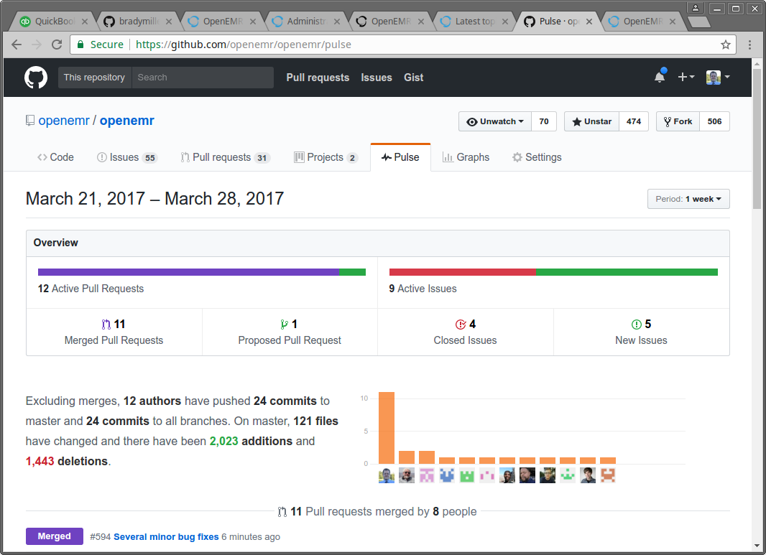The image size is (766, 555).
Task: Switch to the Graphs tab
Action: coord(466,157)
